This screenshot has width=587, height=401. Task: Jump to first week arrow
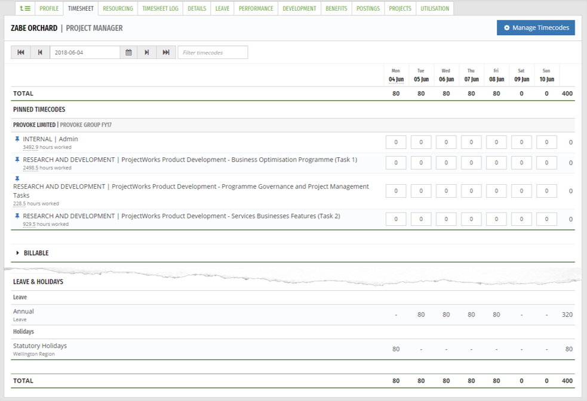(20, 52)
